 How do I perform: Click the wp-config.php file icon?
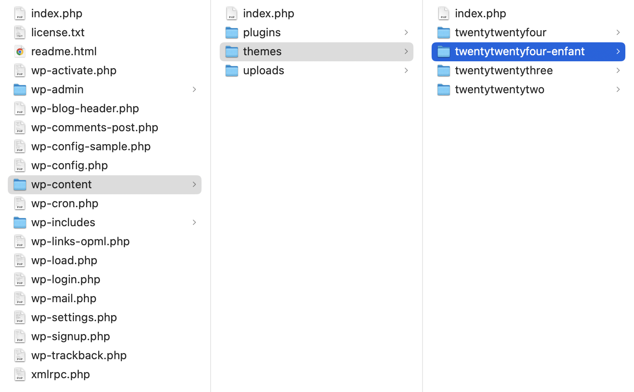coord(20,165)
